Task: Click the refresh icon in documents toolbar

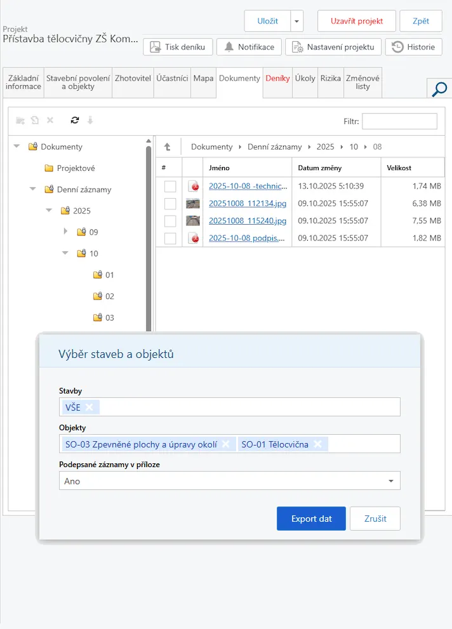Action: pos(75,120)
